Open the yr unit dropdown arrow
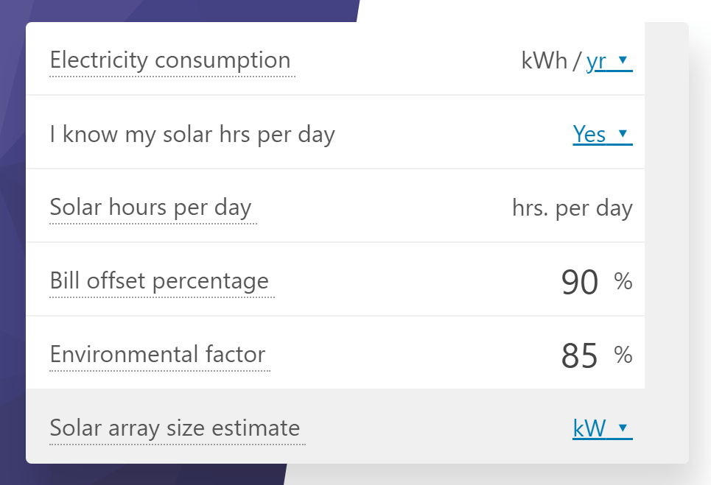Viewport: 711px width, 485px height. pos(624,61)
